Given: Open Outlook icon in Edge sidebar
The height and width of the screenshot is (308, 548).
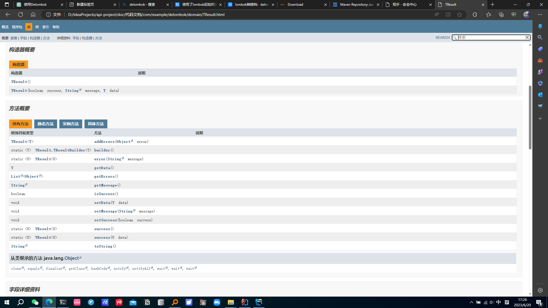Looking at the screenshot, I should pos(540,95).
